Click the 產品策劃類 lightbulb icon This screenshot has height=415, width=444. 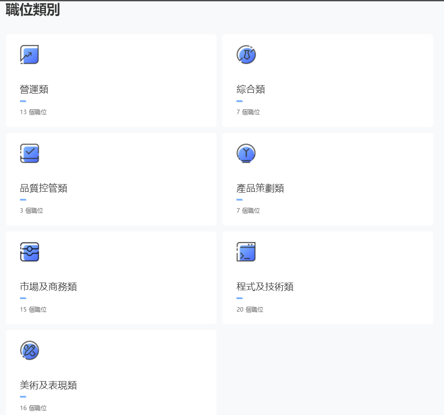[246, 153]
